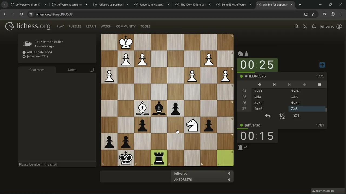The width and height of the screenshot is (346, 194).
Task: Open the Jeffverso user menu
Action: 331,26
